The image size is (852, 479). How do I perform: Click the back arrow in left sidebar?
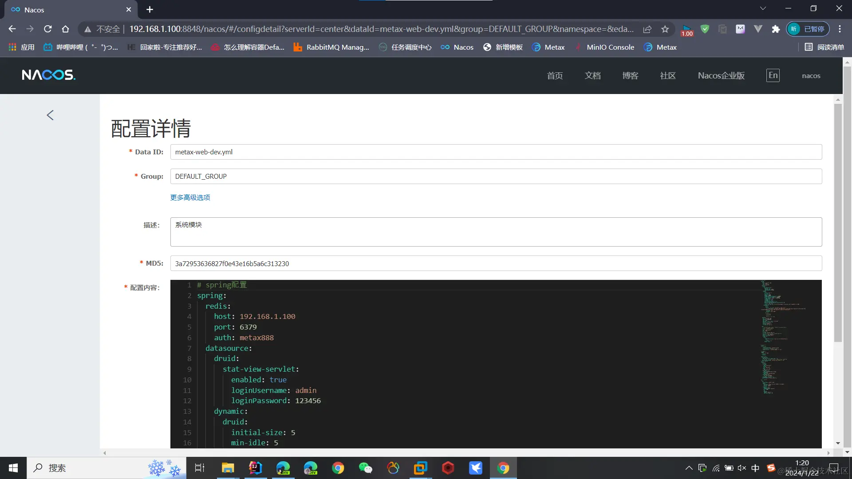click(50, 115)
